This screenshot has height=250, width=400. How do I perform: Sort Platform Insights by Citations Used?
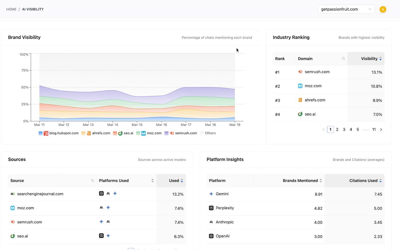pyautogui.click(x=365, y=181)
